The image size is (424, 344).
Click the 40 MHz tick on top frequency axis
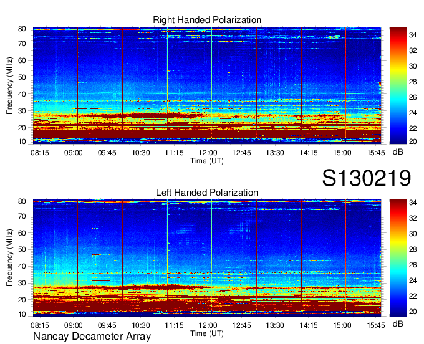click(22, 94)
